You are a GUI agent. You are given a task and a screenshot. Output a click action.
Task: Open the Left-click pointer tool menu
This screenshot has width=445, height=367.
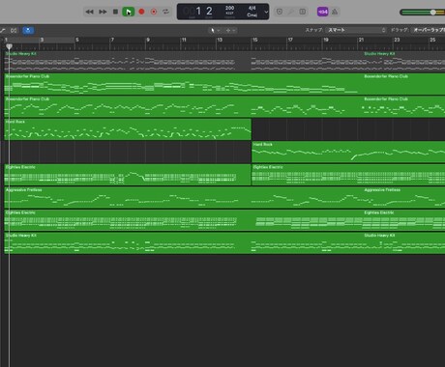(x=215, y=30)
